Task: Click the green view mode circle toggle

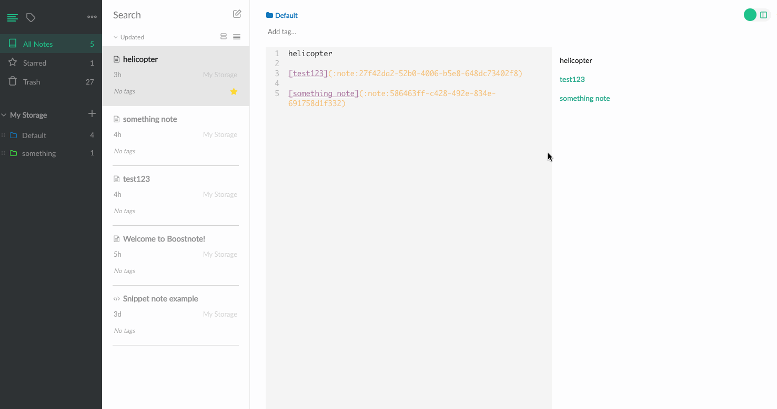Action: (x=750, y=14)
